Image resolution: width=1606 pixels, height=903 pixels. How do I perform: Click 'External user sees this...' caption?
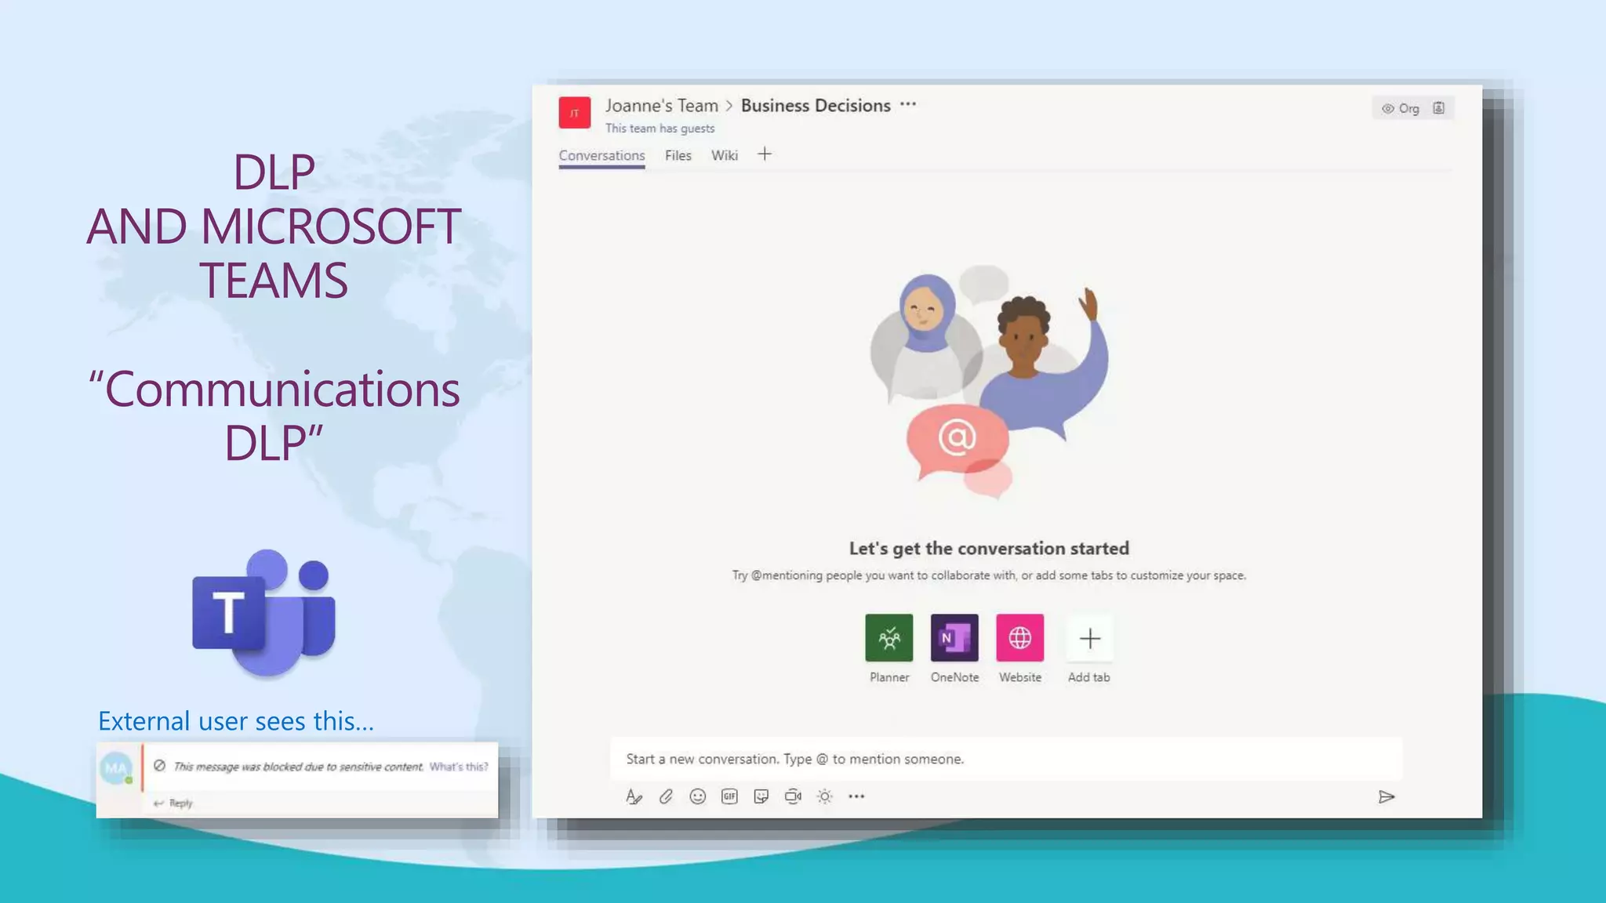tap(236, 720)
